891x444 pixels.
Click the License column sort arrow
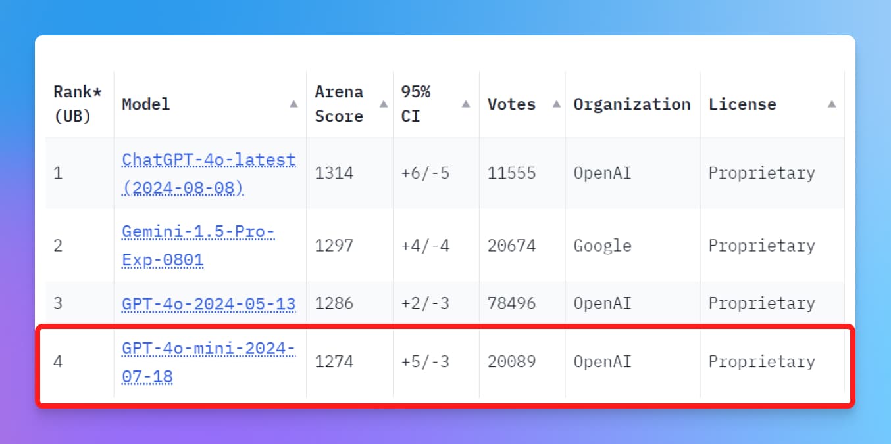(x=832, y=104)
